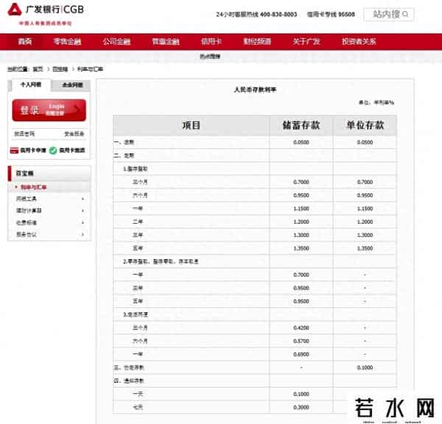Click the 三、协定存款 row label
442x424 pixels.
pyautogui.click(x=129, y=367)
